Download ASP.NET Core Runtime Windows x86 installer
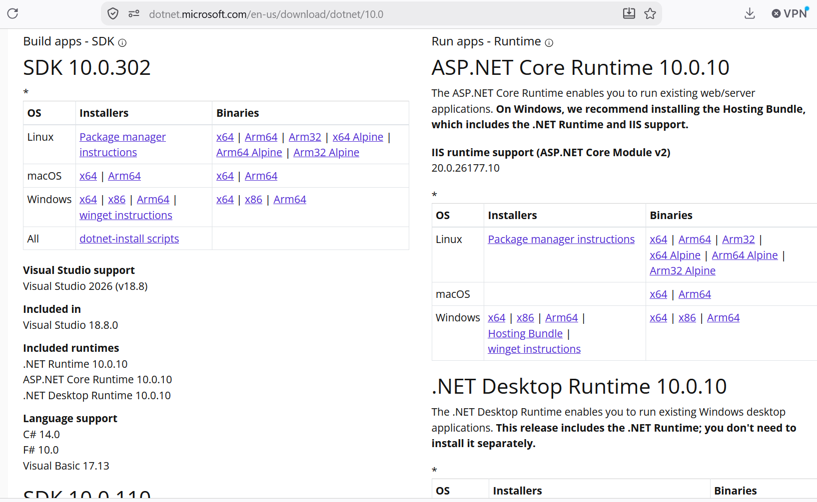817x502 pixels. point(525,318)
